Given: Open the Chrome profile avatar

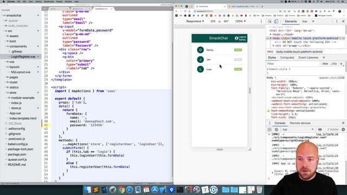Looking at the screenshot, I should 339,11.
